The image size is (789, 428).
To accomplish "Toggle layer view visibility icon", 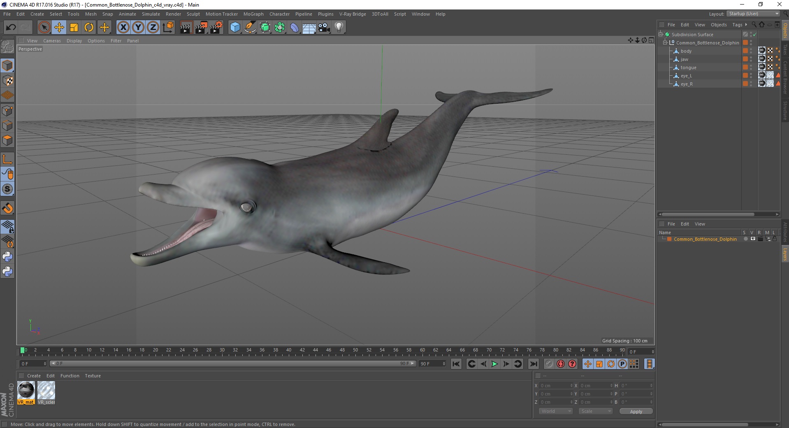I will [753, 239].
